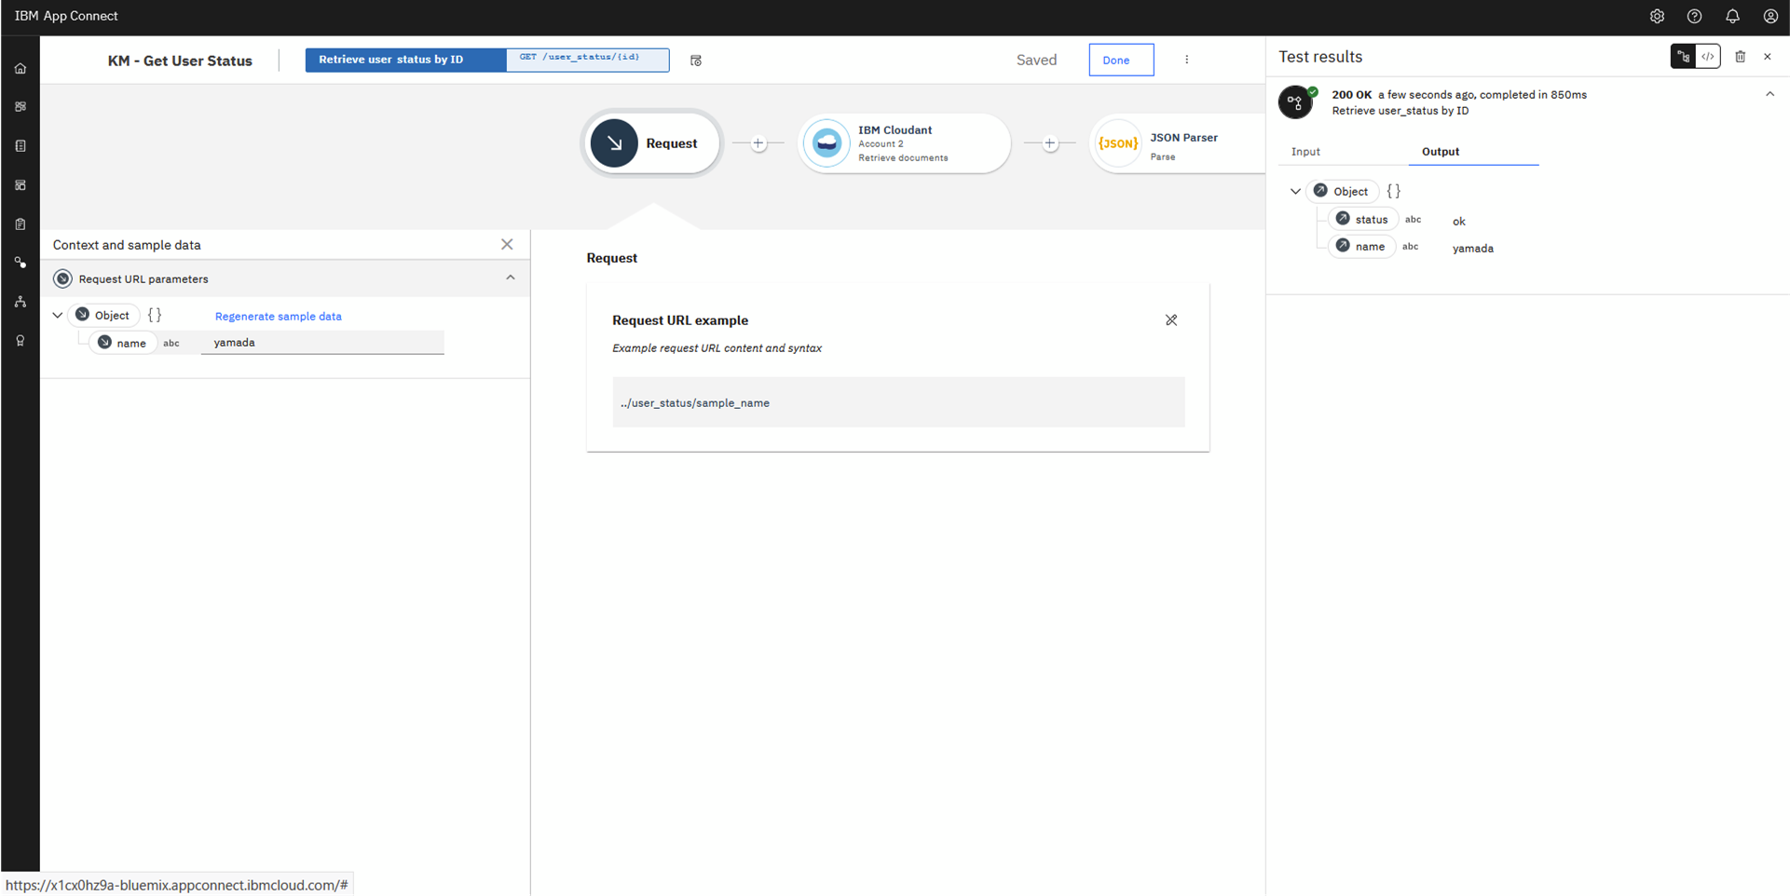The width and height of the screenshot is (1790, 896).
Task: Open the settings gear in the top bar
Action: point(1657,16)
